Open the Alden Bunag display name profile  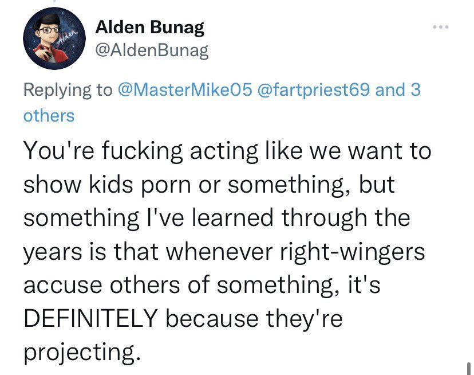[149, 27]
